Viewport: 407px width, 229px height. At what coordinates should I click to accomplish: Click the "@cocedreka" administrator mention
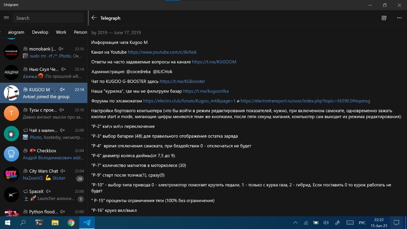pos(138,72)
